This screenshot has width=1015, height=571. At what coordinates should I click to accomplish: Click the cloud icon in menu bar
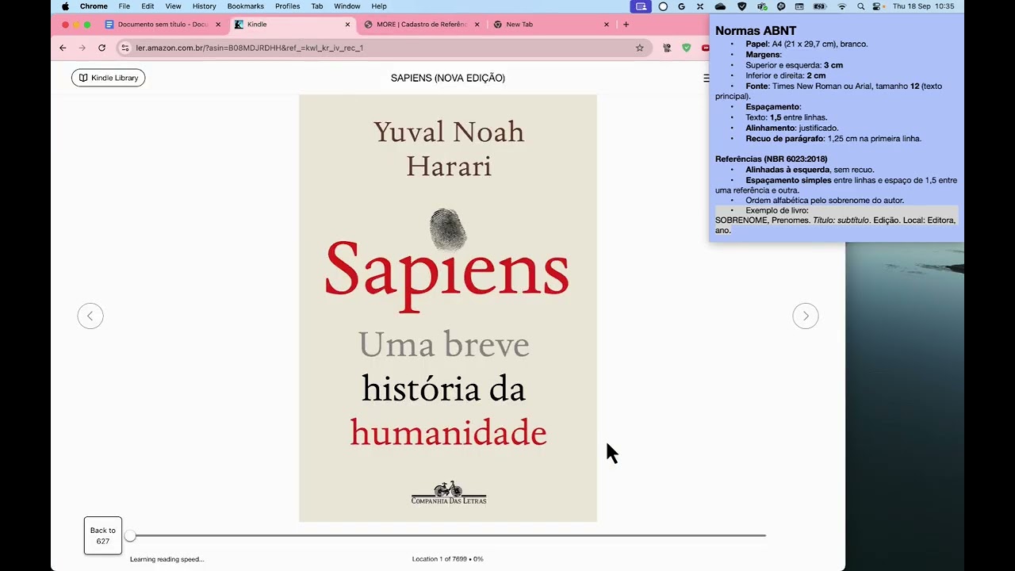click(x=720, y=6)
